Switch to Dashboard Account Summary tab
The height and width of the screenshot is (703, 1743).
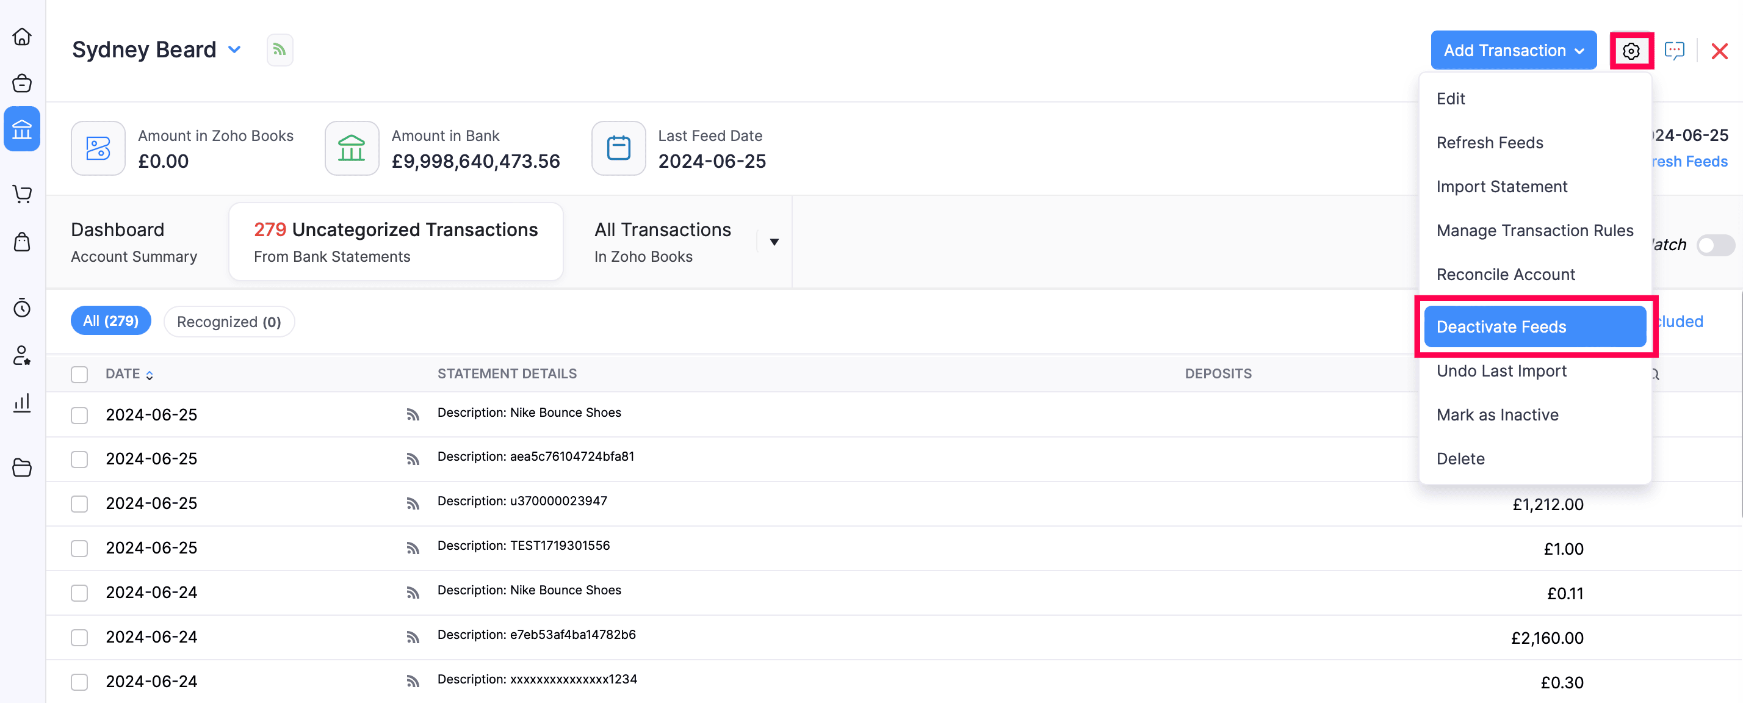point(134,242)
